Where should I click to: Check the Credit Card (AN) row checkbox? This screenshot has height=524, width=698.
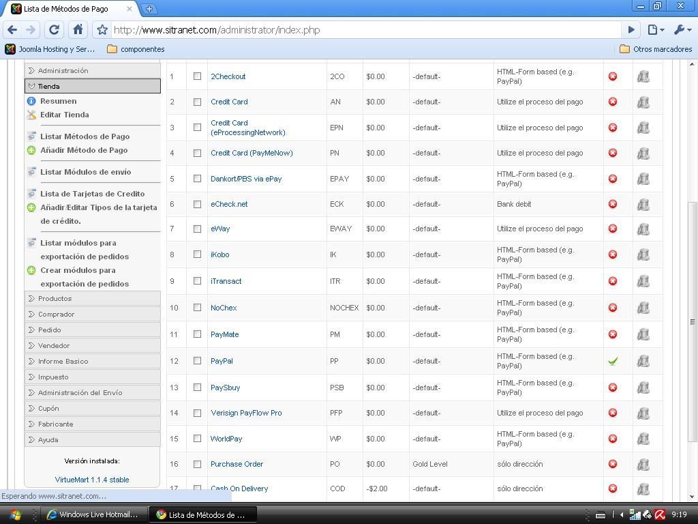pyautogui.click(x=197, y=102)
